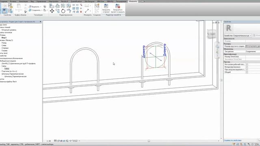Select Слева elevation view in browser
The height and width of the screenshot is (146, 260).
(4, 45)
